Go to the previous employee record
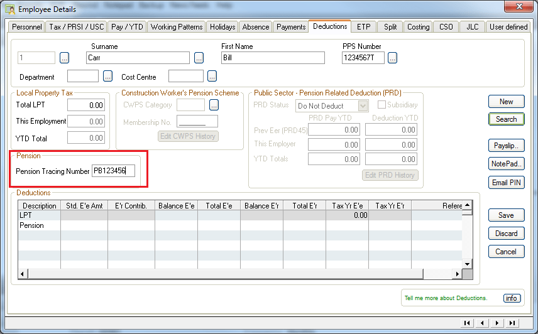This screenshot has height=334, width=538. click(x=482, y=323)
